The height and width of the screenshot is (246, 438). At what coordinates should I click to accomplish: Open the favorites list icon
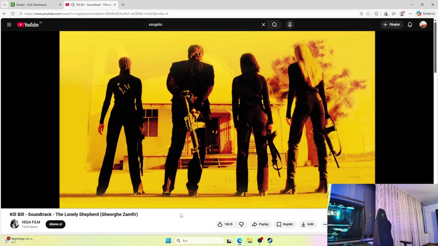pos(394,14)
